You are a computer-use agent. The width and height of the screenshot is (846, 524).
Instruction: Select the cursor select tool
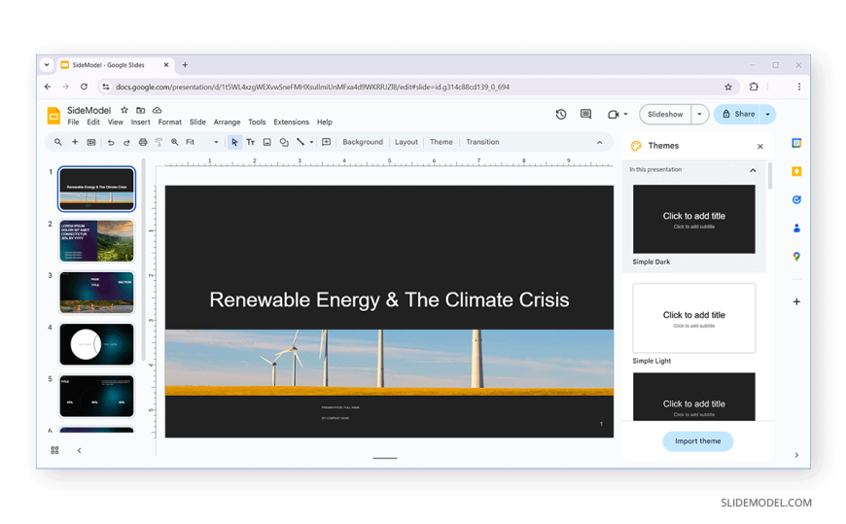coord(234,142)
